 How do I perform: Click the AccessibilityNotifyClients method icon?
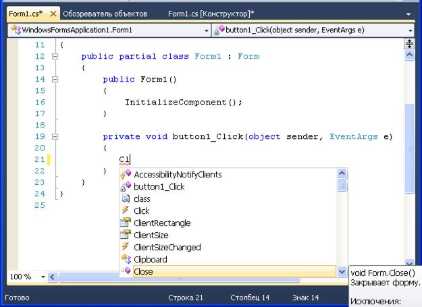pos(126,174)
